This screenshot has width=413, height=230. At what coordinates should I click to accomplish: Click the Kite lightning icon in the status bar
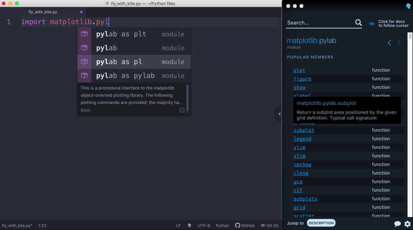tap(189, 225)
